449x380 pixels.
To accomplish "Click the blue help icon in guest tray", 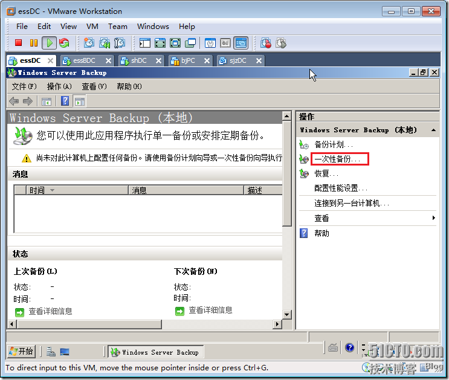I will [x=350, y=347].
